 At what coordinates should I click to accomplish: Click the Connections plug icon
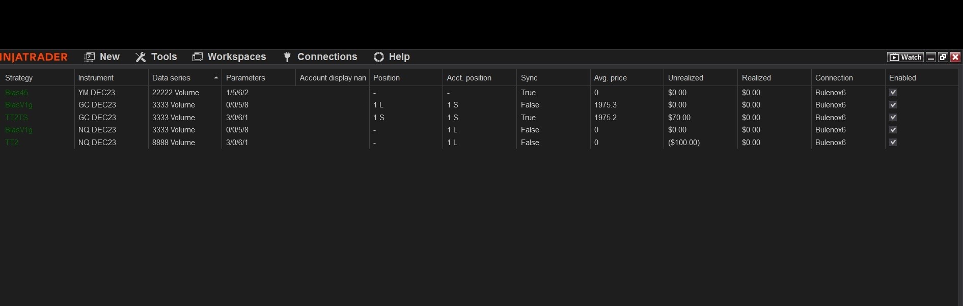click(287, 57)
